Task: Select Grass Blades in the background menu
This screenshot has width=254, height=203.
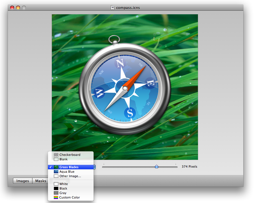Action: [71, 167]
